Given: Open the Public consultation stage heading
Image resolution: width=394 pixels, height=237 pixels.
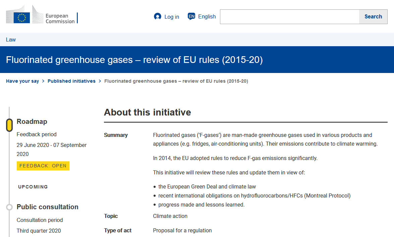Looking at the screenshot, I should click(48, 207).
